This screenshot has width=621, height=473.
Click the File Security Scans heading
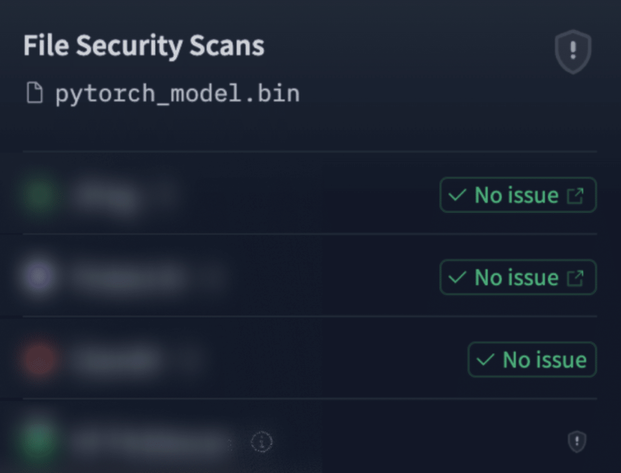pyautogui.click(x=144, y=46)
